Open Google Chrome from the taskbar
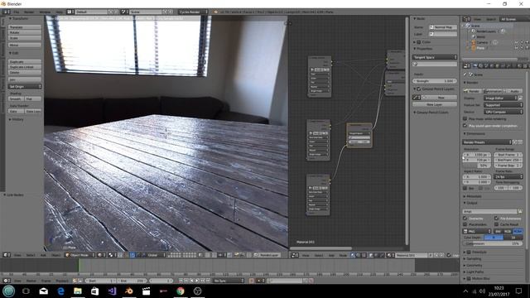This screenshot has width=530, height=298. (181, 291)
